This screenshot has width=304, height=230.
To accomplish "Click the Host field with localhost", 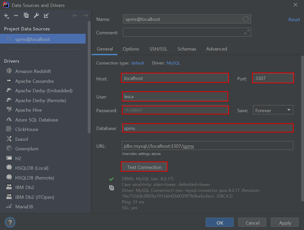I will 175,78.
